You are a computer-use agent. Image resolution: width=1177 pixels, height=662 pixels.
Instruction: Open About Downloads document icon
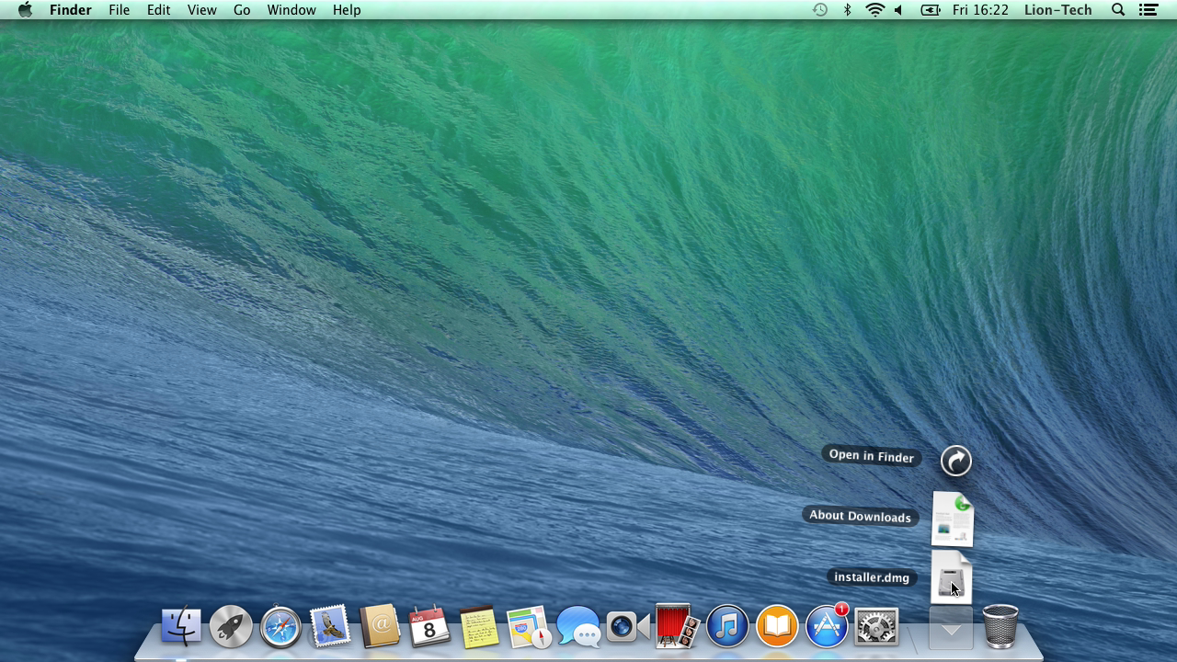953,519
